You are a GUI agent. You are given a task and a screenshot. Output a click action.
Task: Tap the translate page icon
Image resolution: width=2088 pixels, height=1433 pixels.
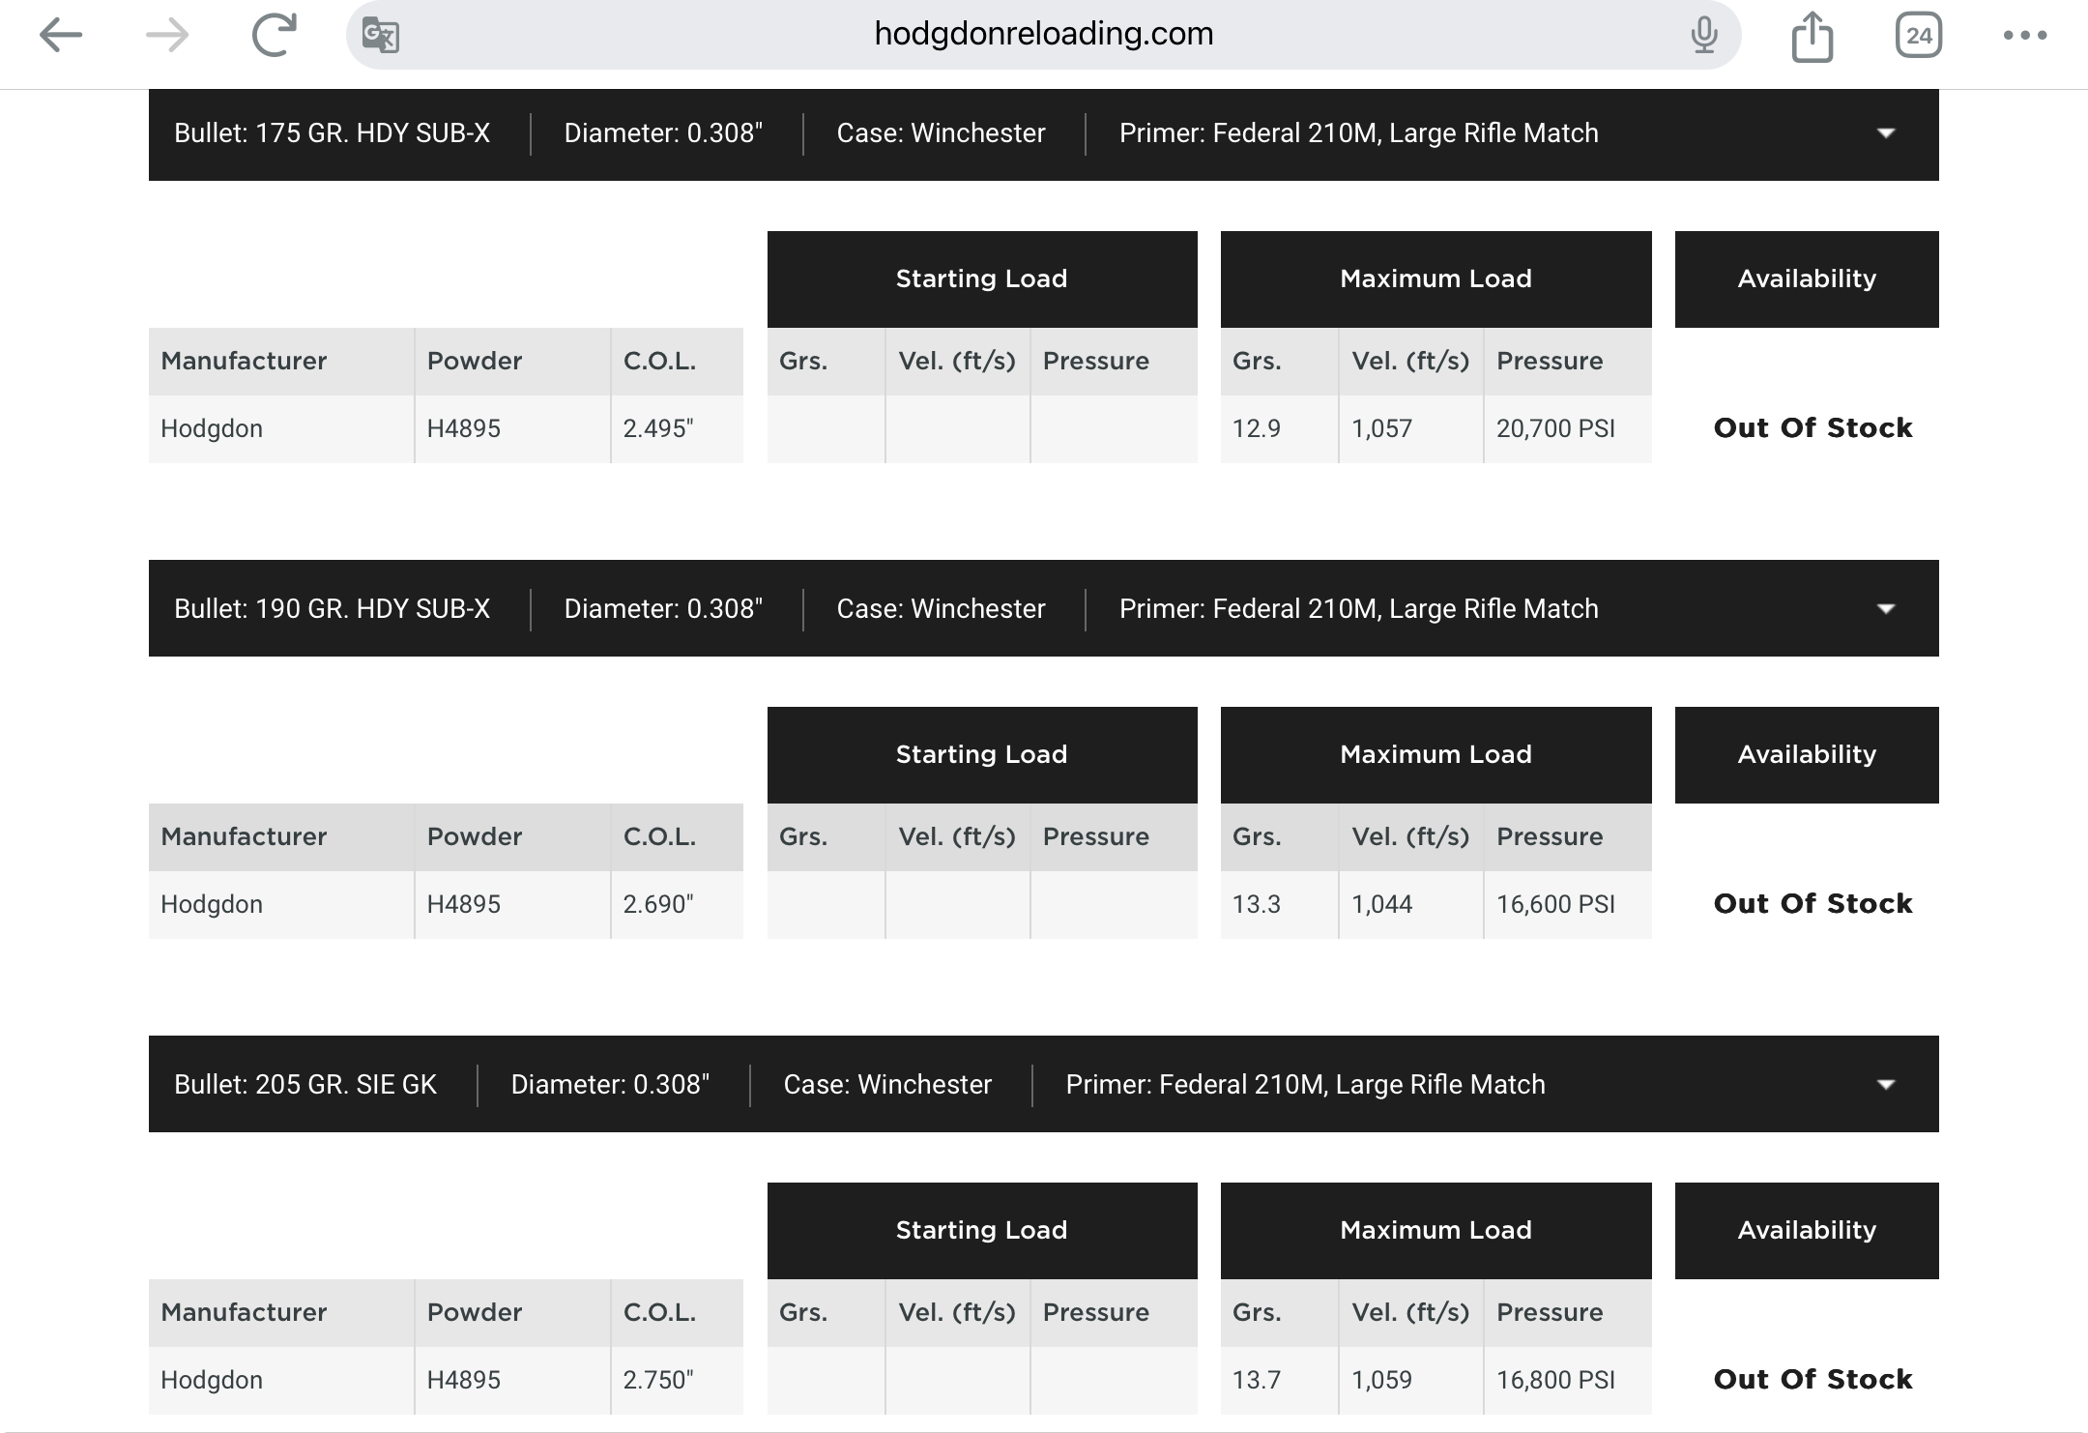click(381, 36)
